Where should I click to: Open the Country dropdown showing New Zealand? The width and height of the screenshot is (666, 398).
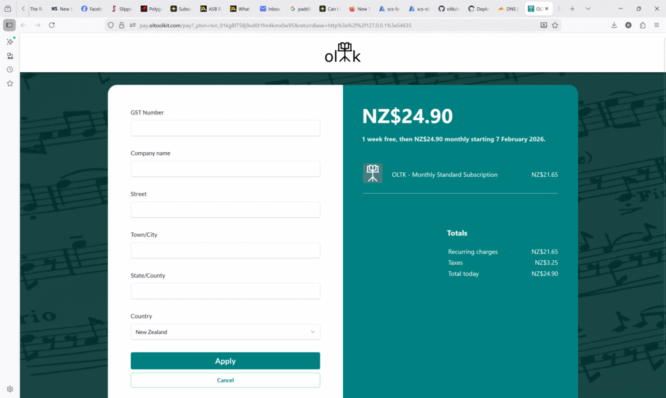[x=225, y=332]
